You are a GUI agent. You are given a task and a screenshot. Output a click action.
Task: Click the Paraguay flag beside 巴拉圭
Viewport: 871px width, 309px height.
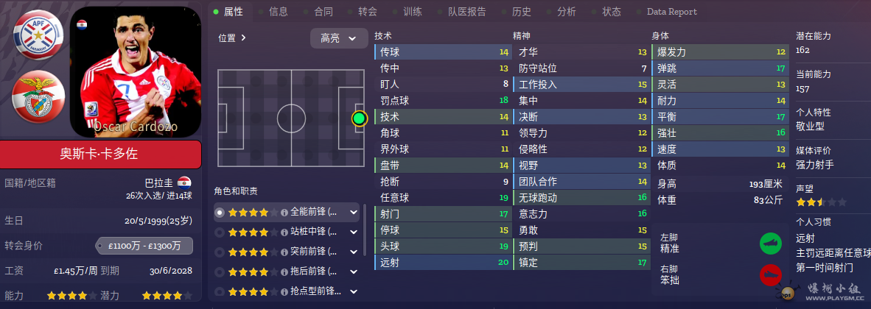click(x=184, y=182)
